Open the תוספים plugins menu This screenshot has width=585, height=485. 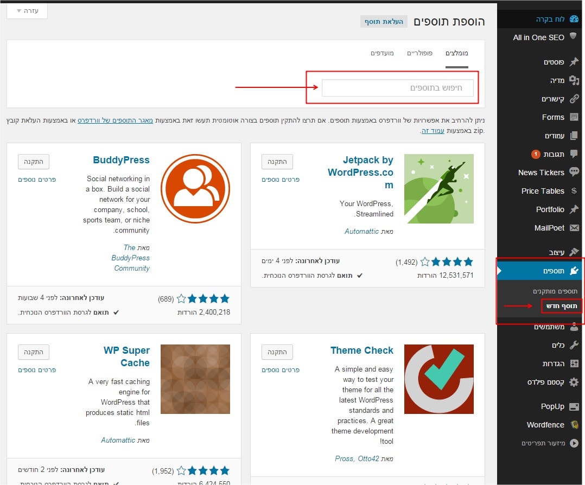pyautogui.click(x=554, y=271)
